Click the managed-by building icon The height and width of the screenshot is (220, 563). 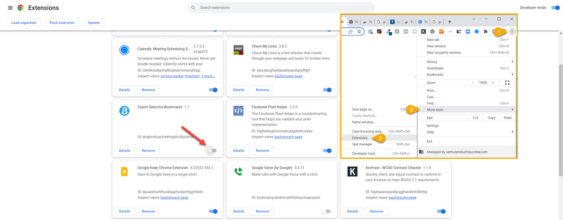(x=421, y=152)
